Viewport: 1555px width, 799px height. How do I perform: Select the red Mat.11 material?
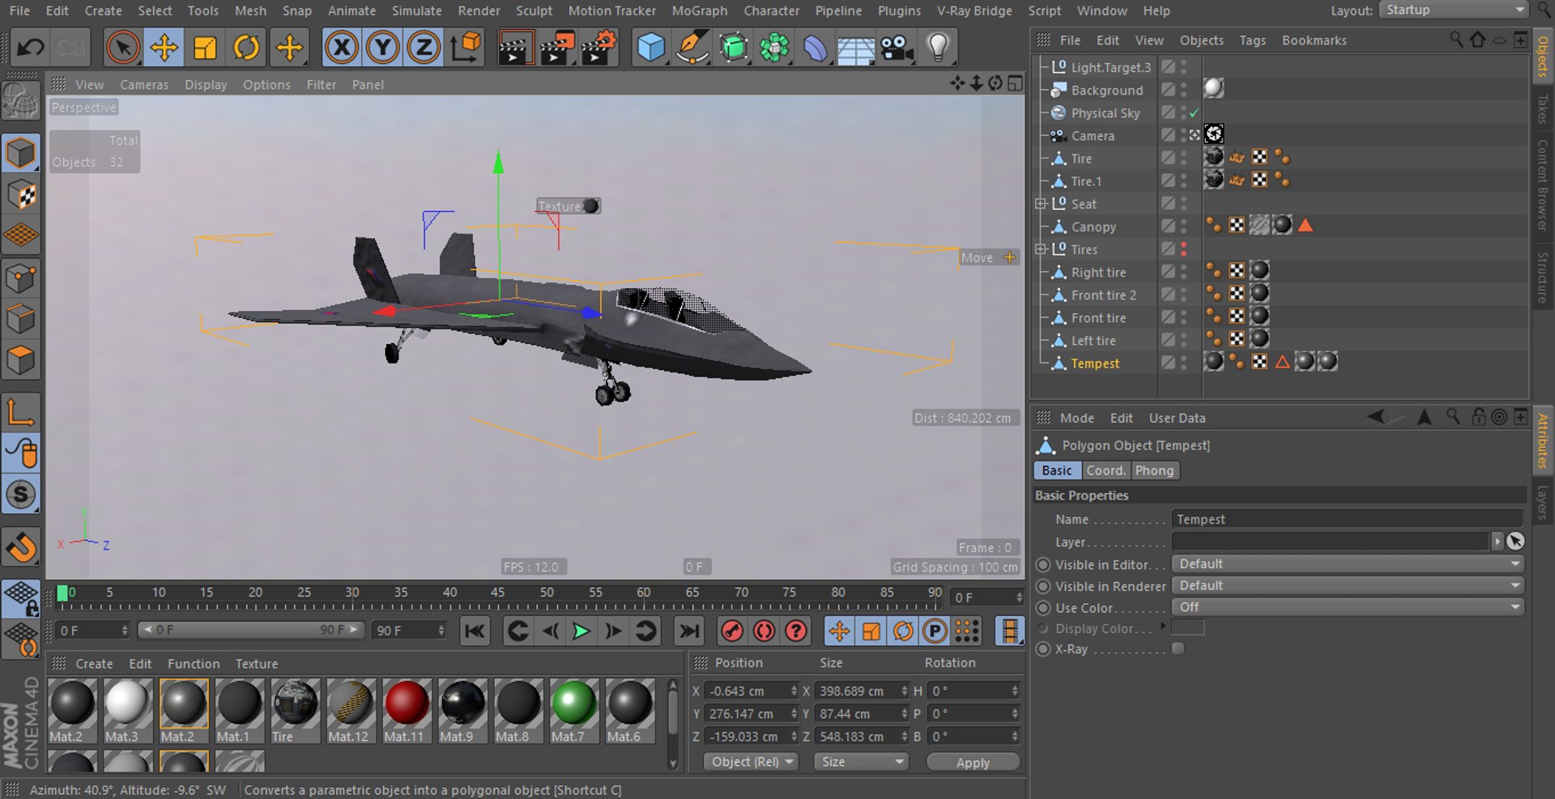click(x=406, y=711)
